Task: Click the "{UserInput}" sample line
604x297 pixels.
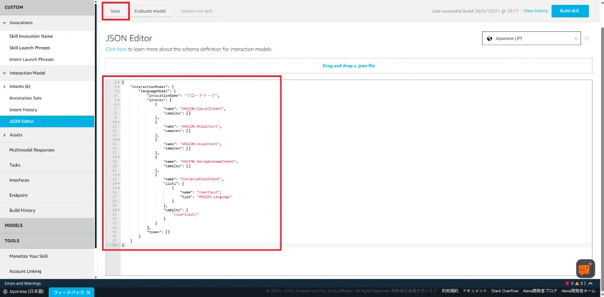Action: (185, 214)
